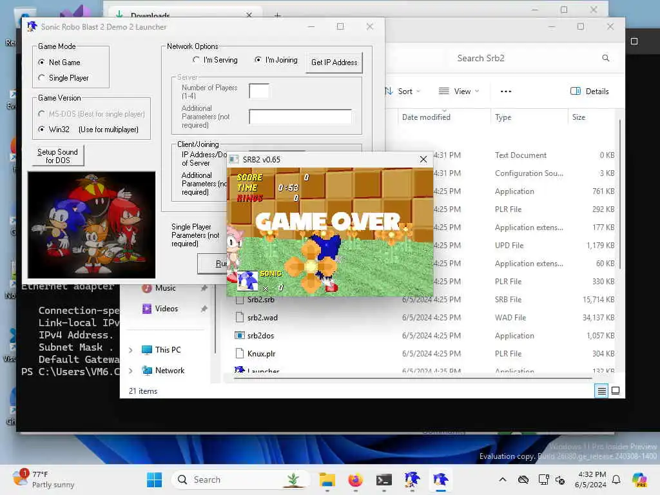This screenshot has width=660, height=495.
Task: Select the I'm Serving network option
Action: point(196,60)
